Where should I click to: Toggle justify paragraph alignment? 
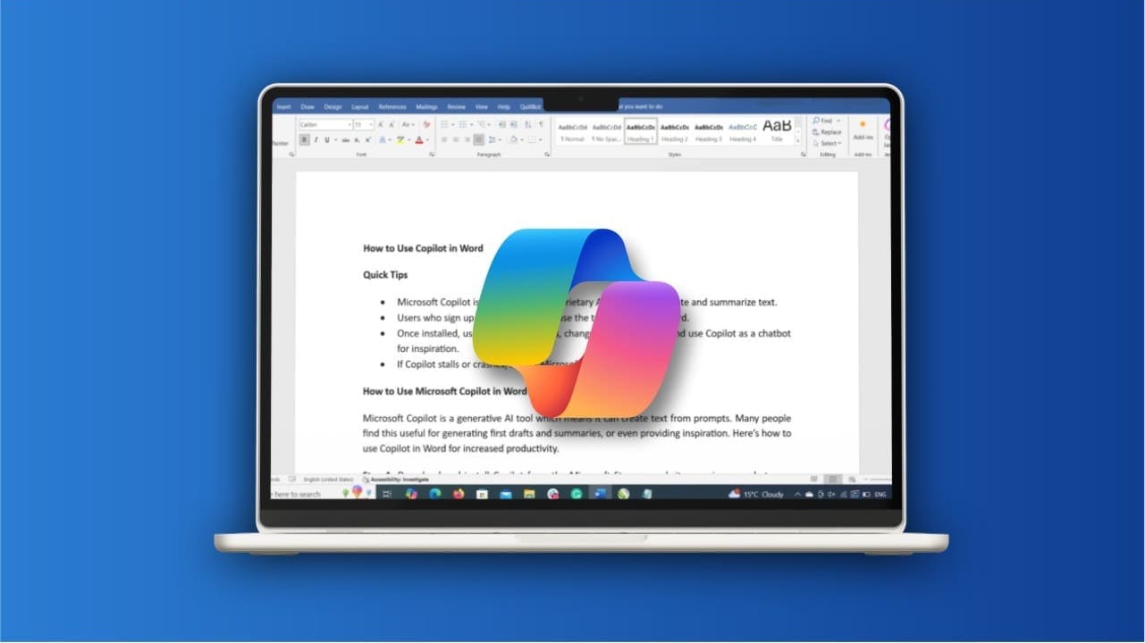[478, 140]
